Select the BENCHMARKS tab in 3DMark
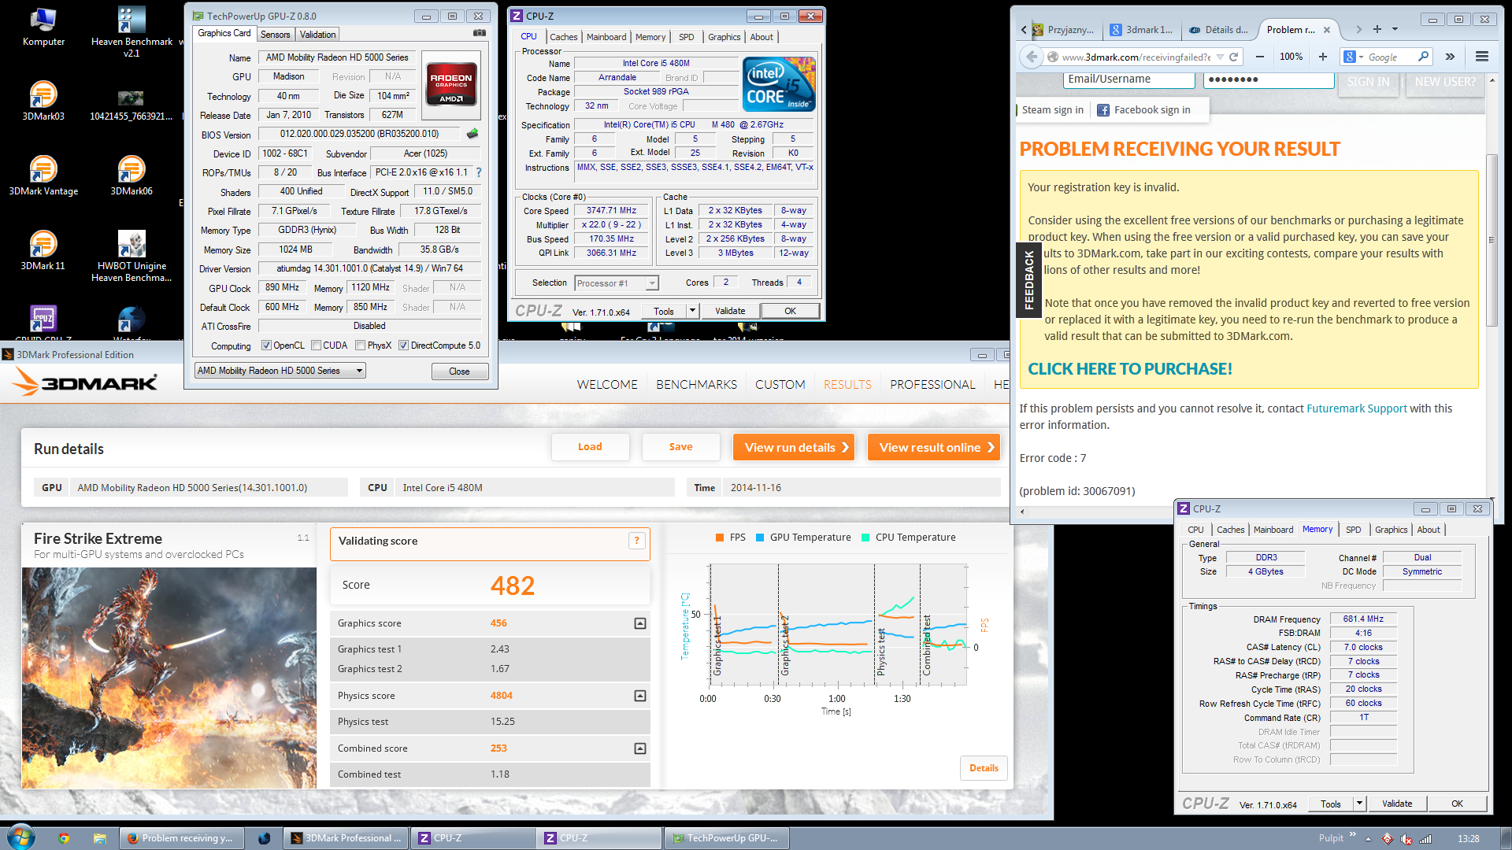This screenshot has width=1512, height=850. click(696, 385)
